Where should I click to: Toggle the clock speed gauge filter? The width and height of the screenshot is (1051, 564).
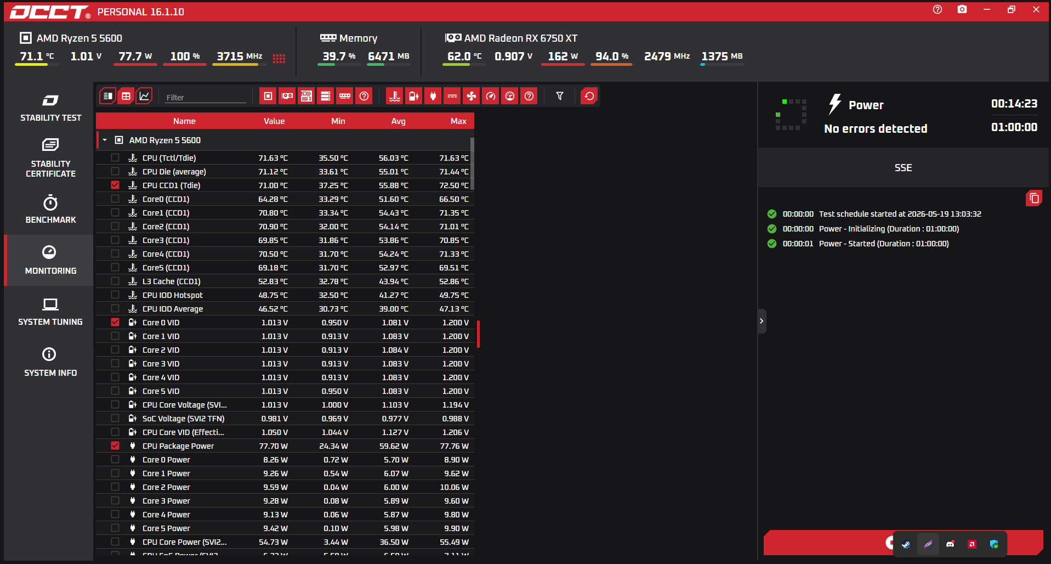click(491, 96)
